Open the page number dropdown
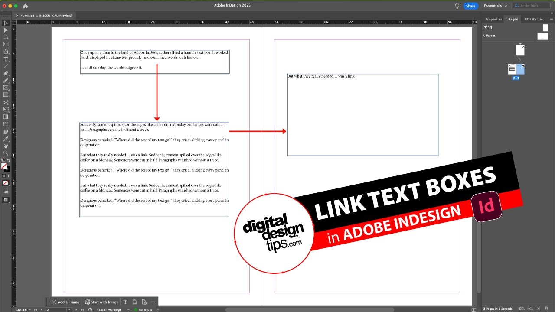 tap(69, 309)
